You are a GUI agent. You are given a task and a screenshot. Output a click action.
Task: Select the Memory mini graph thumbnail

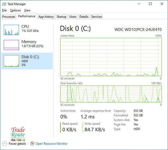[x=11, y=45]
